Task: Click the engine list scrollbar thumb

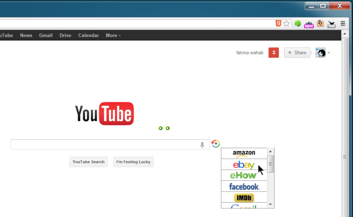Action: pos(271,164)
